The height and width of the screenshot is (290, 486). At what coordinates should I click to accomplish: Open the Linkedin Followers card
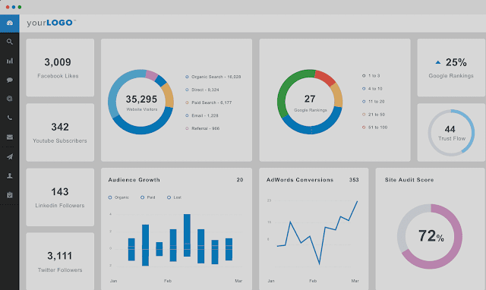click(60, 197)
